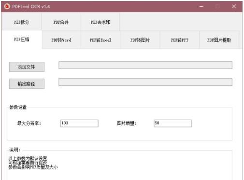Click the 输出路径 button

[27, 83]
